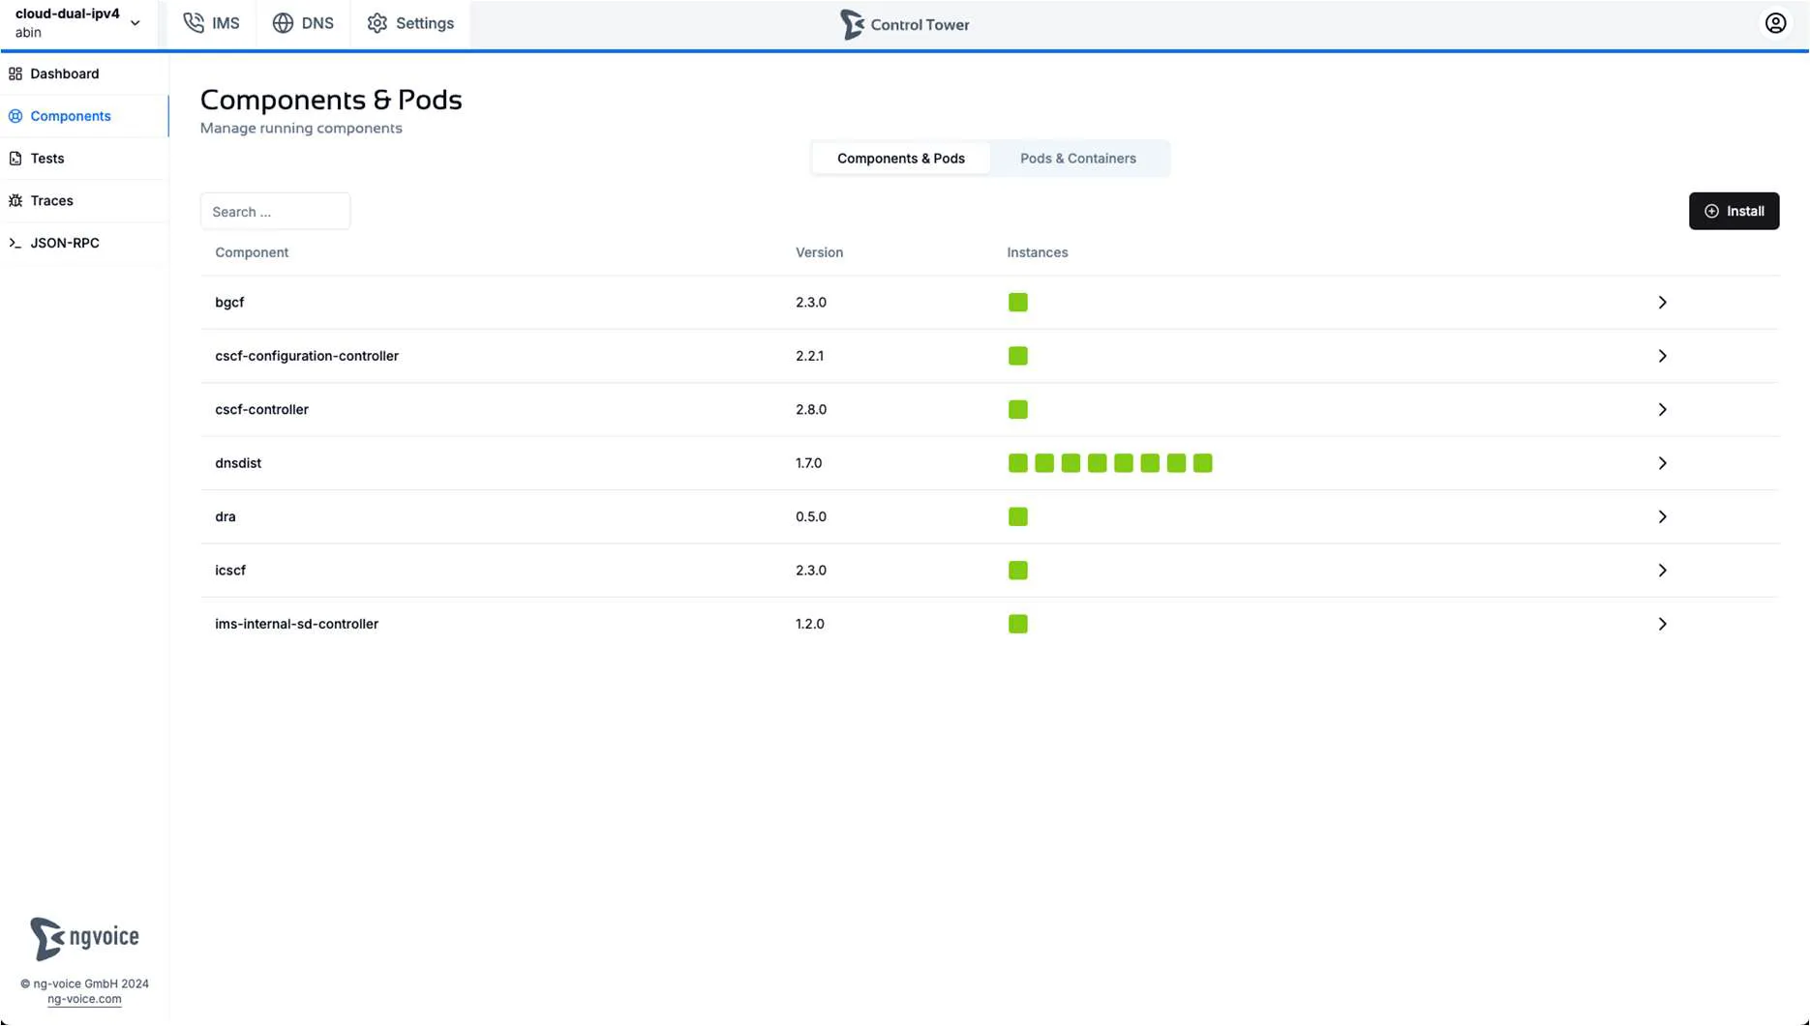Switch to Pods & Containers tab

1077,159
